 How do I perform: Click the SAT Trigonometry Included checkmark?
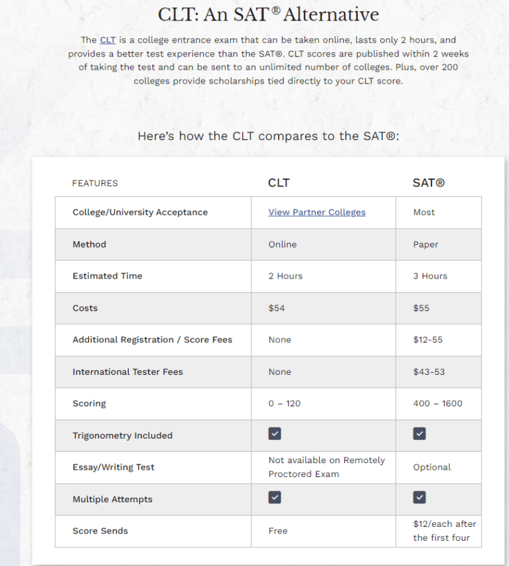(419, 434)
